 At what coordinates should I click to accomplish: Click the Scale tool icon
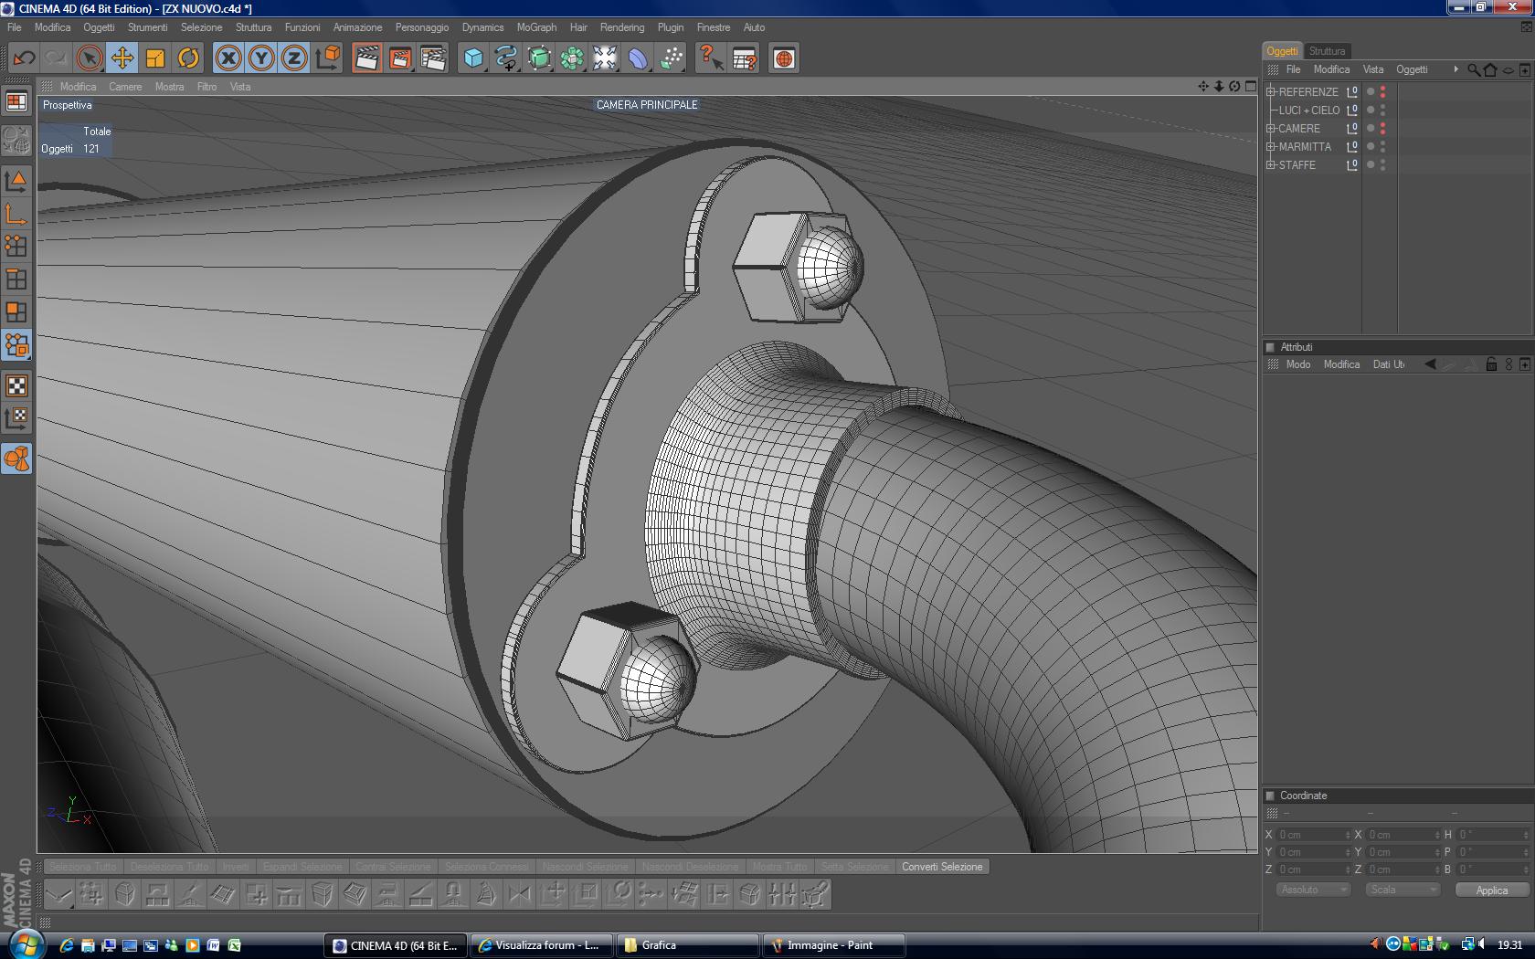155,58
